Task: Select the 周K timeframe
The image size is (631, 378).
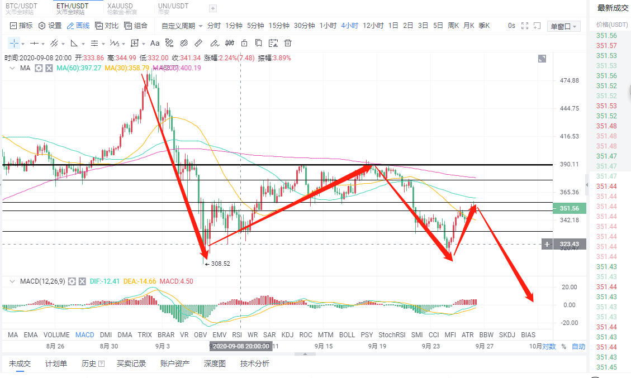Action: click(453, 26)
